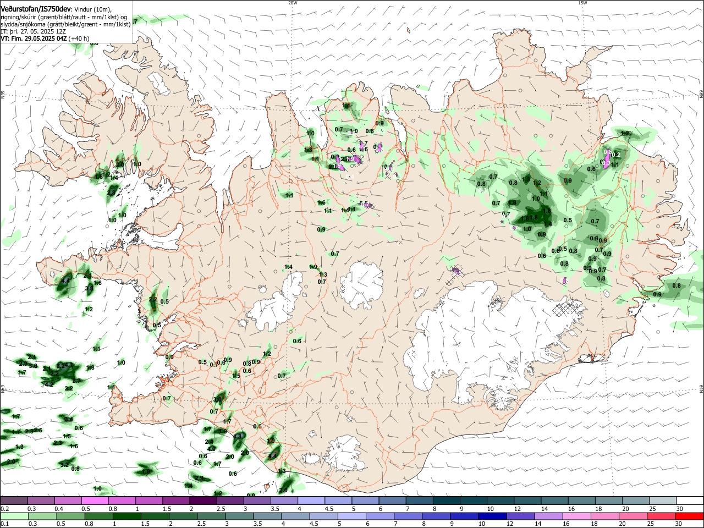This screenshot has width=704, height=528.
Task: Choose the purple snow scale swatch labeled 1.5
Action: coord(176,501)
